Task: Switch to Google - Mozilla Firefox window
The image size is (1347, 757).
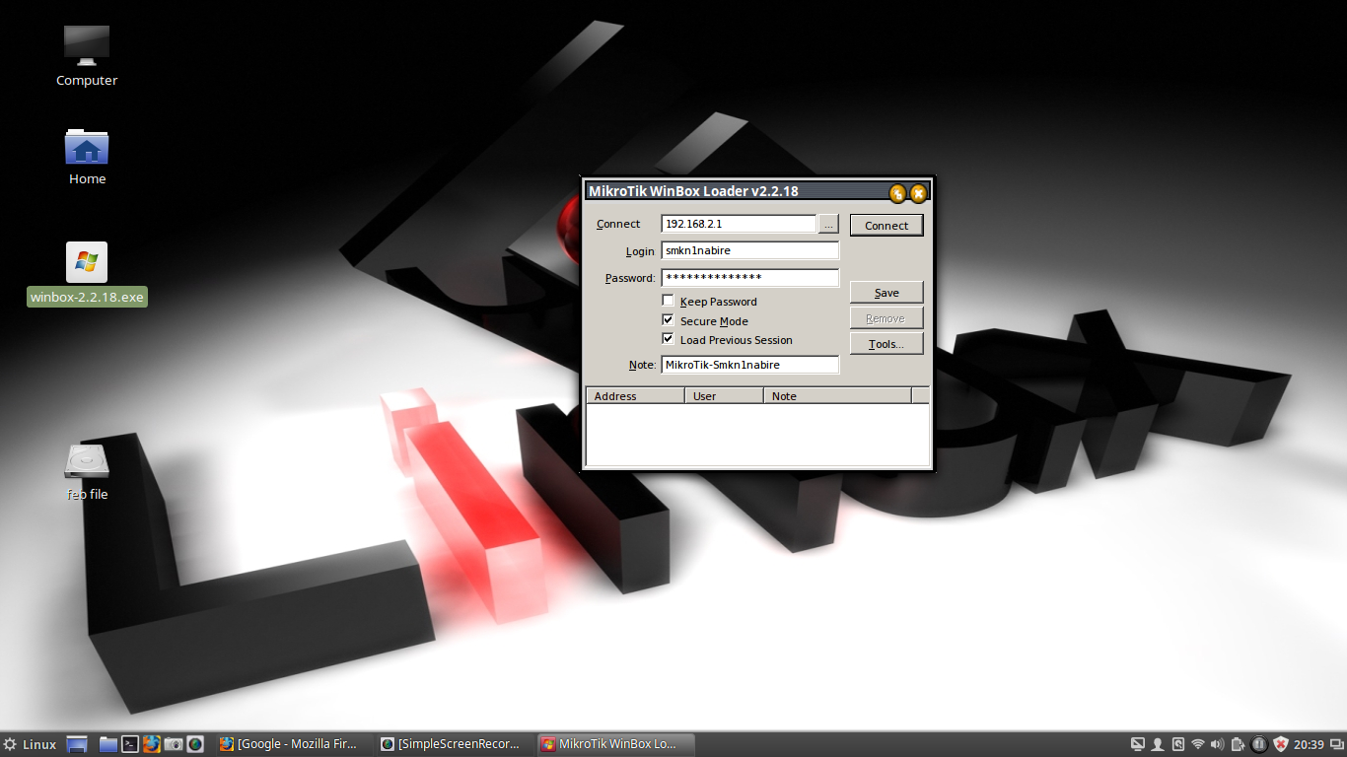Action: pos(293,744)
